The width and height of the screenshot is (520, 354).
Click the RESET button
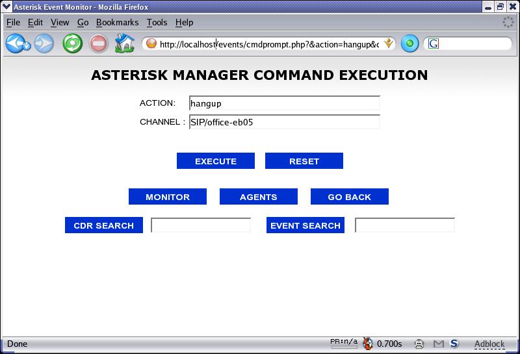[304, 161]
